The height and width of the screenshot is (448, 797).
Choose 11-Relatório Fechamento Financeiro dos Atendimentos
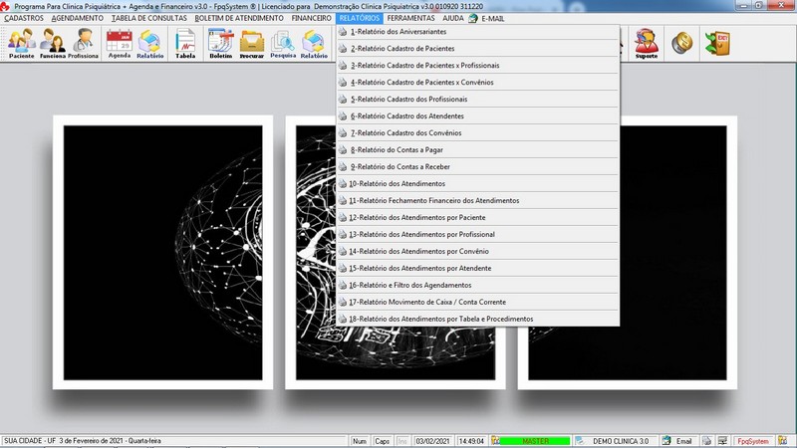(x=478, y=201)
